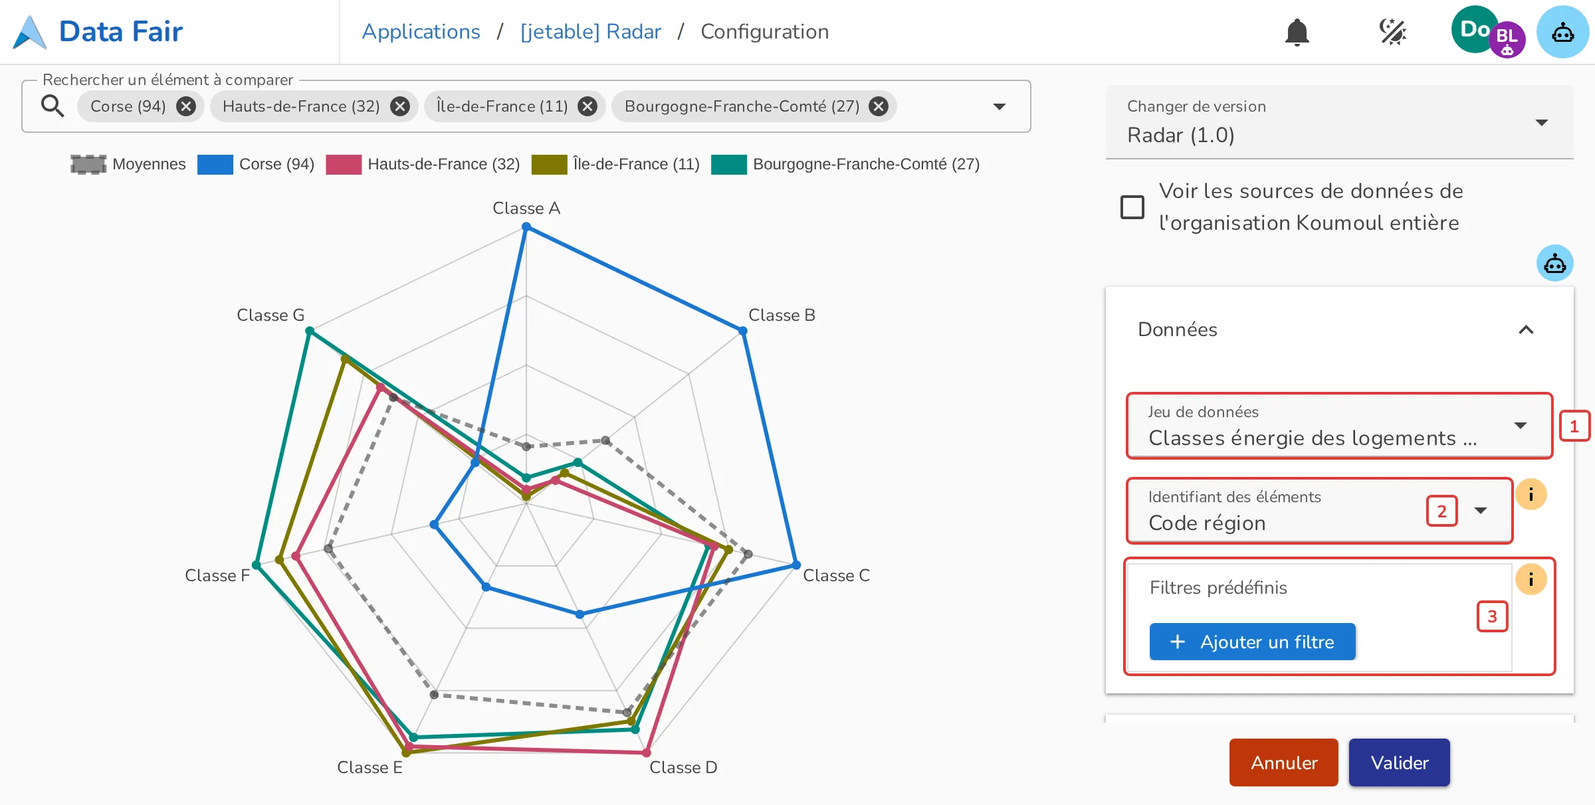Open the robot assistant in header
The width and height of the screenshot is (1595, 805).
point(1562,32)
